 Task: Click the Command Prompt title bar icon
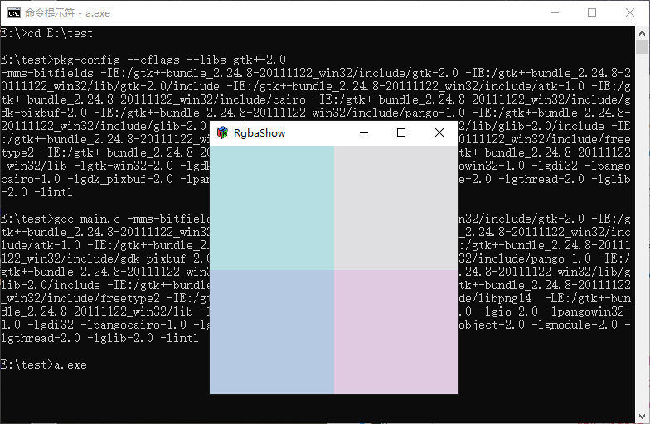coord(13,12)
